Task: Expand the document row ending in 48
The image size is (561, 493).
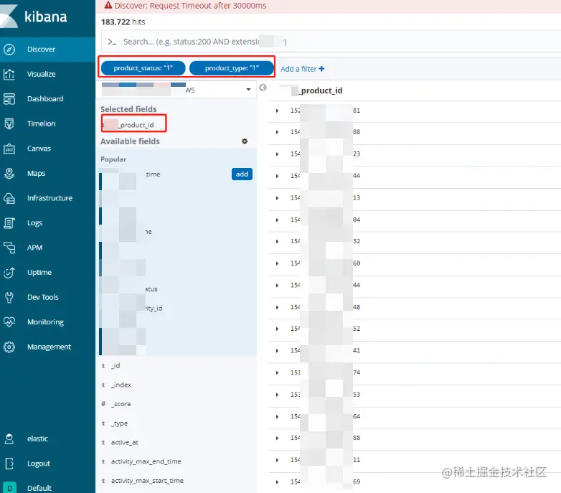Action: (x=277, y=307)
